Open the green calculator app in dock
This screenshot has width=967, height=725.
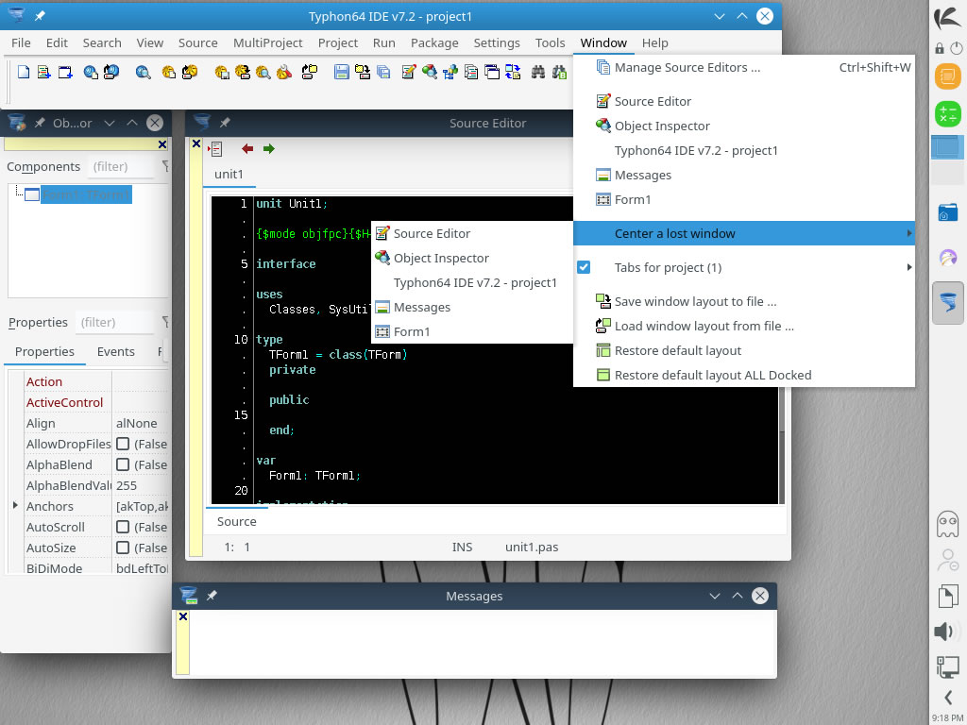point(948,114)
